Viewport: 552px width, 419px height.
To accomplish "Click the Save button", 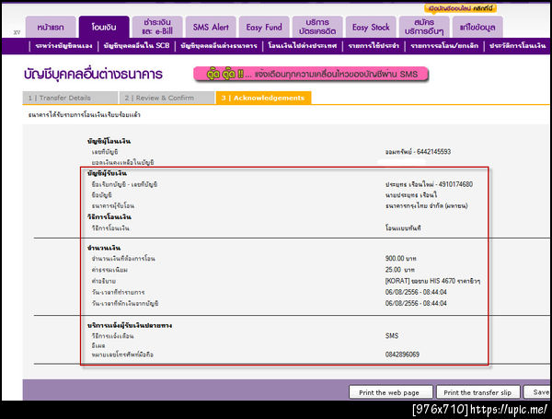I will (x=537, y=392).
